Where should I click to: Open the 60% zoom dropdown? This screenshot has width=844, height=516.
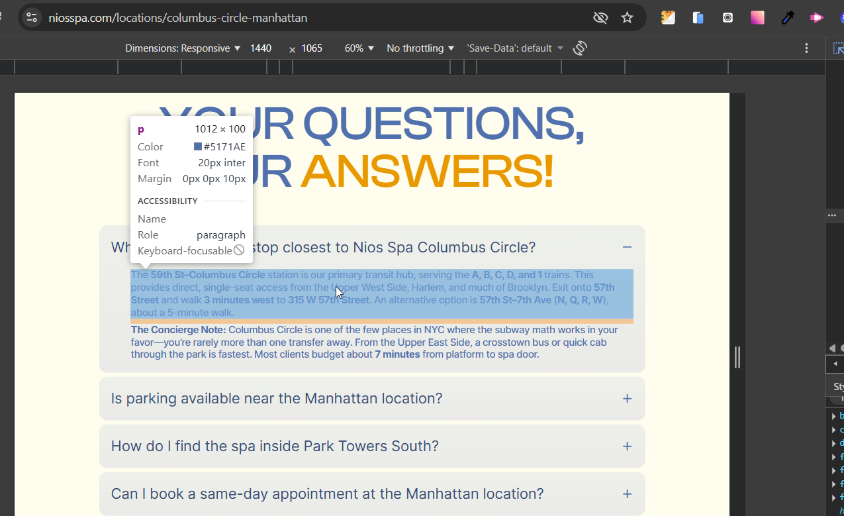click(x=359, y=48)
